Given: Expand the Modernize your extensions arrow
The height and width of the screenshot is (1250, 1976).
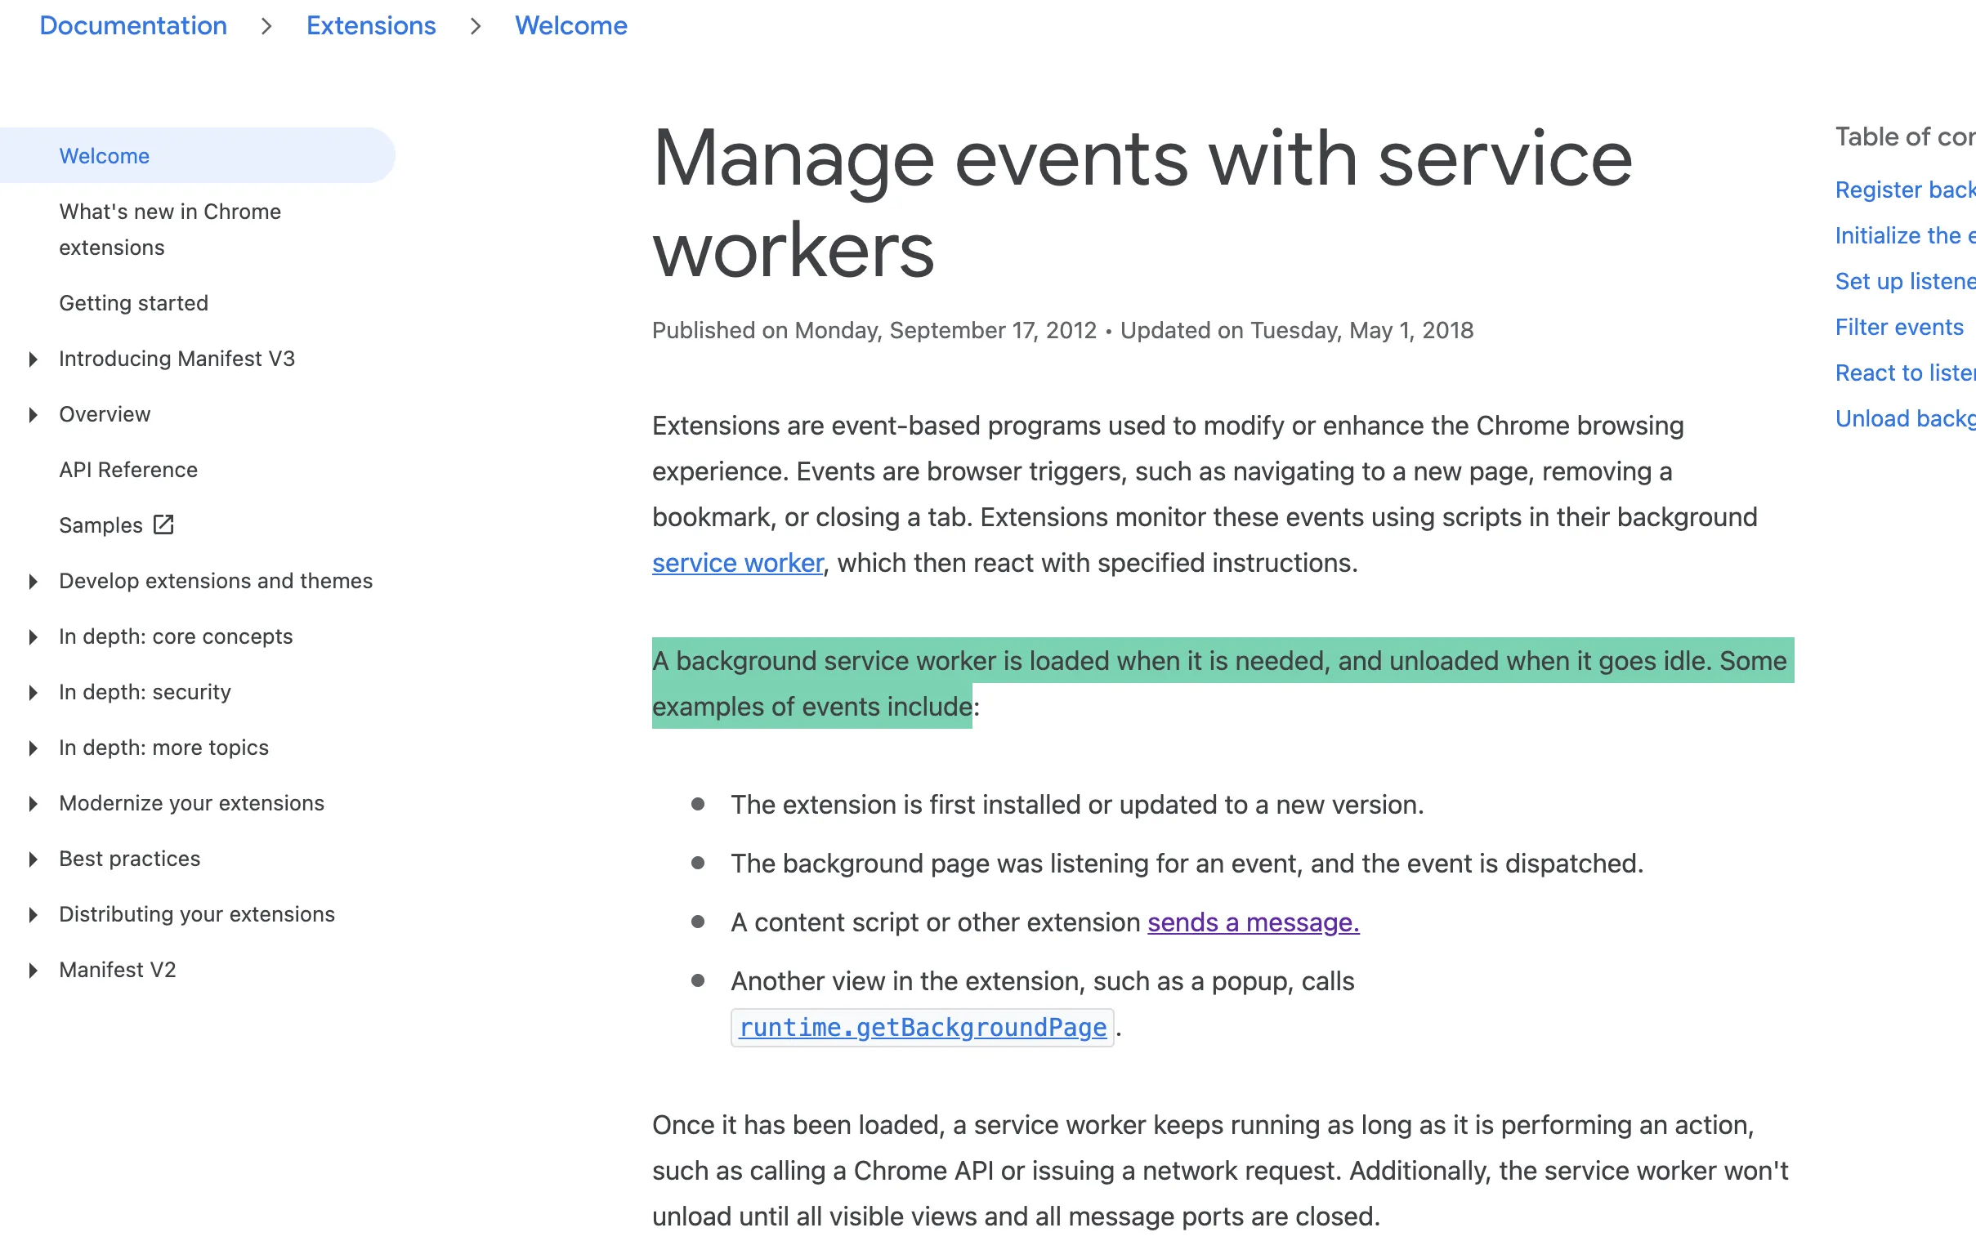Looking at the screenshot, I should [33, 804].
